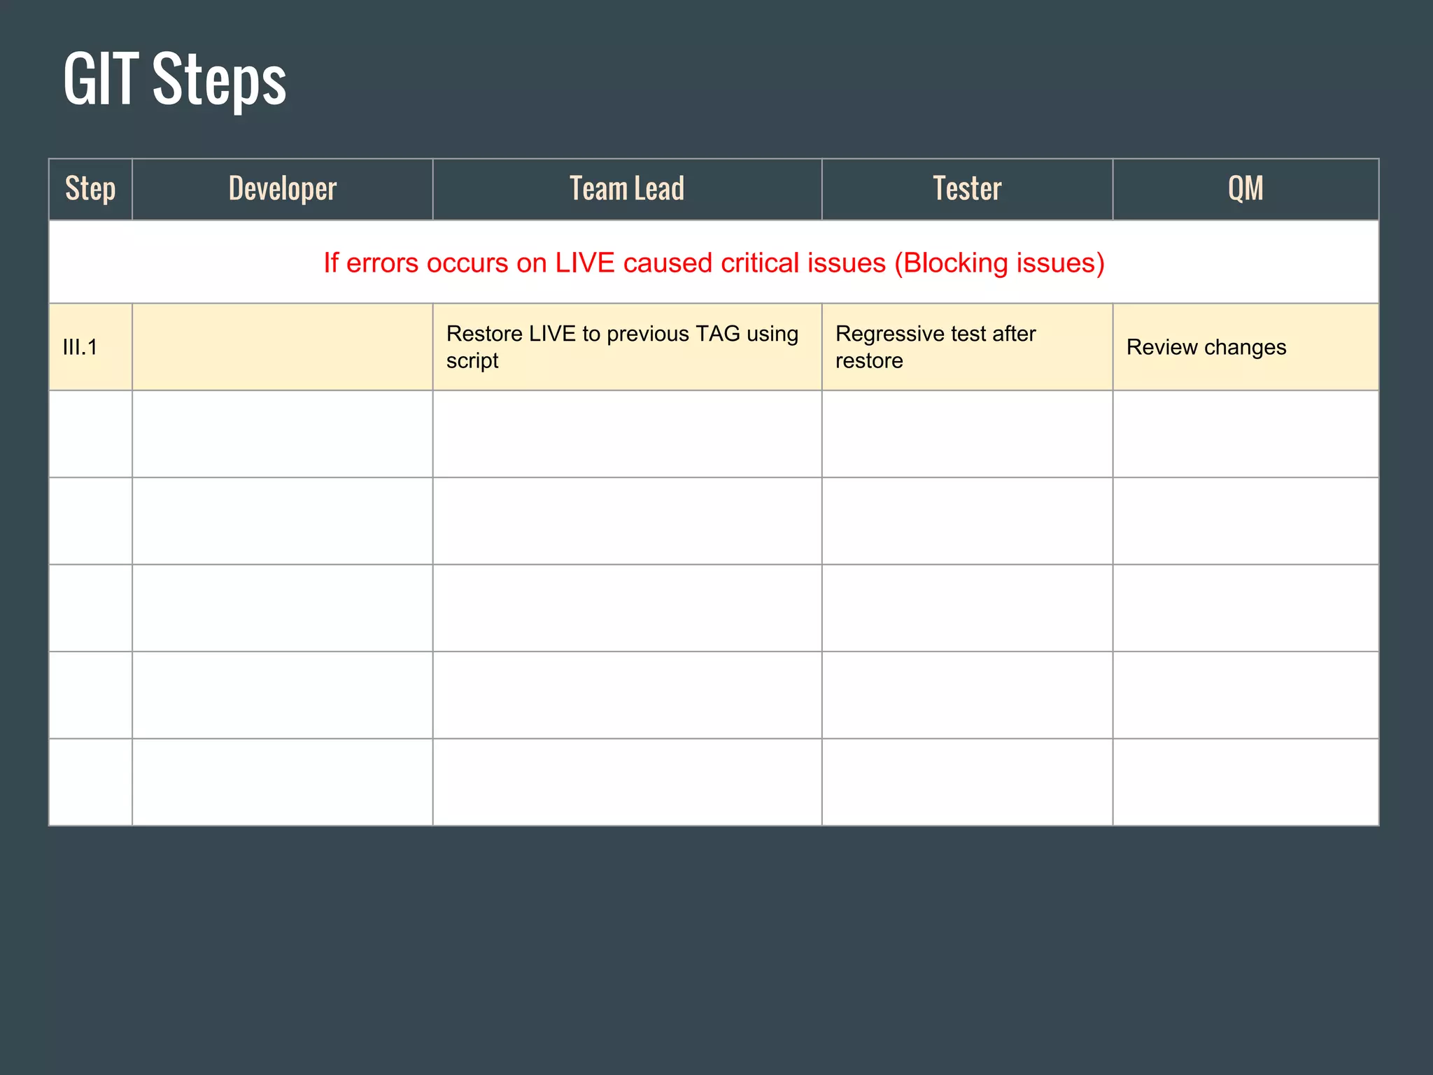Click 'Restore LIVE to previous TAG using script' cell
1433x1075 pixels.
[627, 347]
